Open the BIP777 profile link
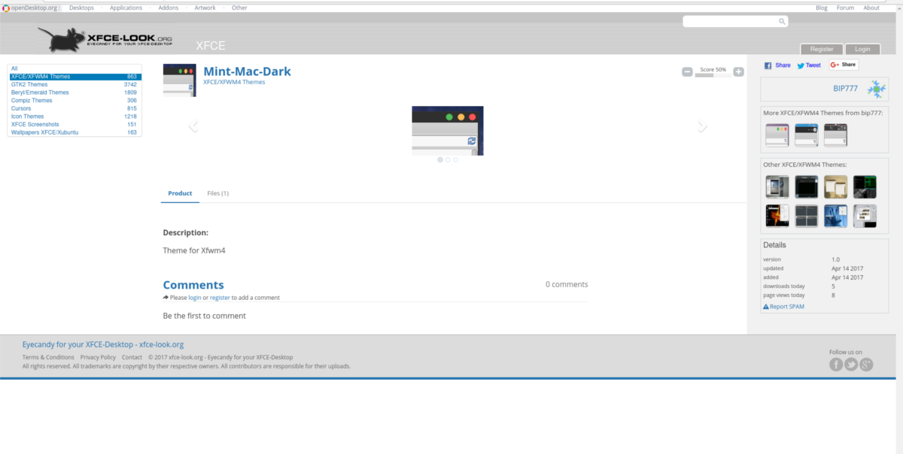 (845, 89)
